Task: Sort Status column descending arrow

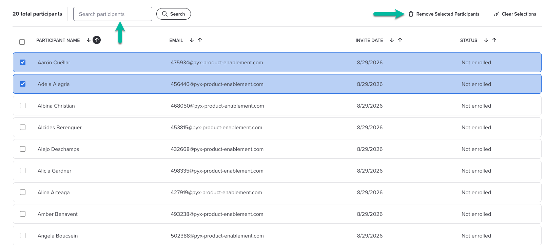Action: click(486, 40)
